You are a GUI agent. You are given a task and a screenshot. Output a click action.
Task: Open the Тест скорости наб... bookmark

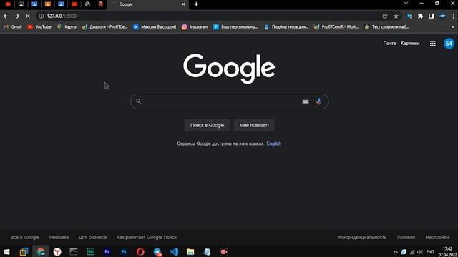[x=386, y=27]
